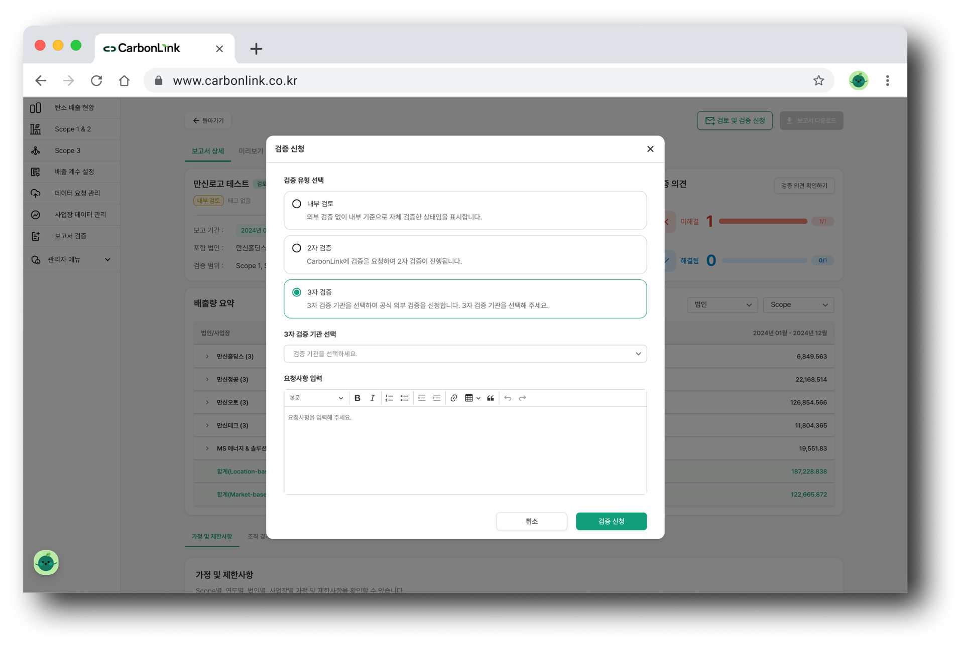This screenshot has height=647, width=964.
Task: Expand the 관리자 메뉴 sidebar section
Action: point(71,259)
